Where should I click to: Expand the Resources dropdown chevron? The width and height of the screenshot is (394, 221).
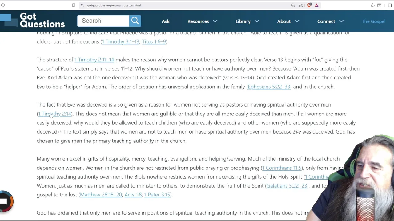click(x=215, y=21)
